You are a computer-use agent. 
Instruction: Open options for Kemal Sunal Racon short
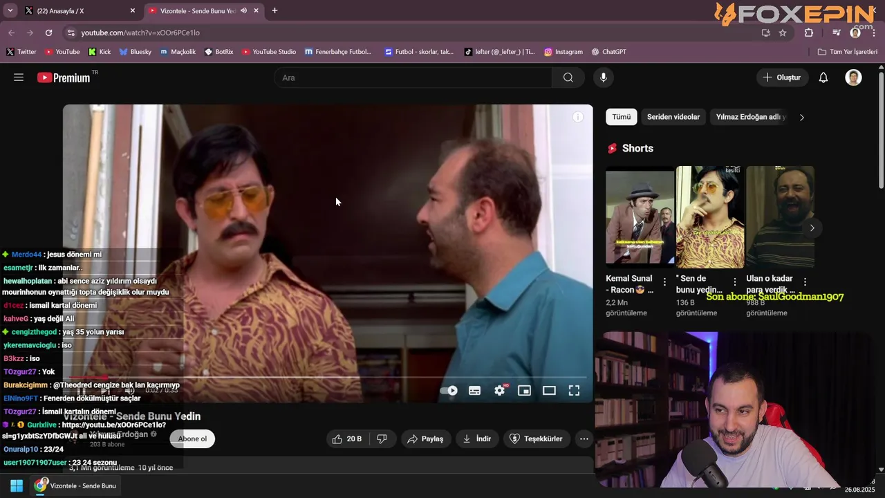(664, 282)
